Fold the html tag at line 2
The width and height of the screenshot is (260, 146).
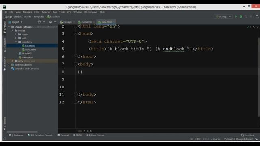point(75,26)
